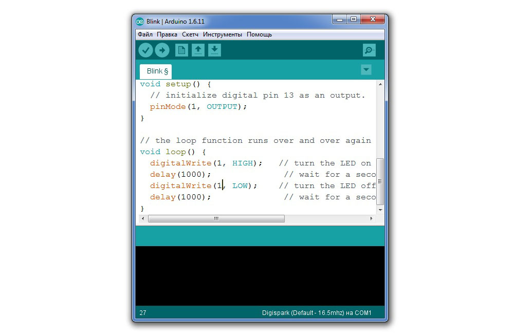The width and height of the screenshot is (514, 334).
Task: Open the Скетч menu
Action: [x=190, y=34]
